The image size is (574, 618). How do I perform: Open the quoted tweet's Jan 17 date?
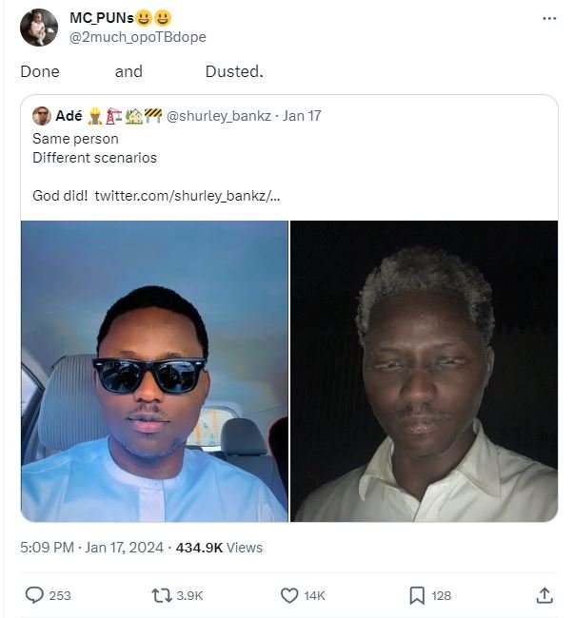coord(302,116)
